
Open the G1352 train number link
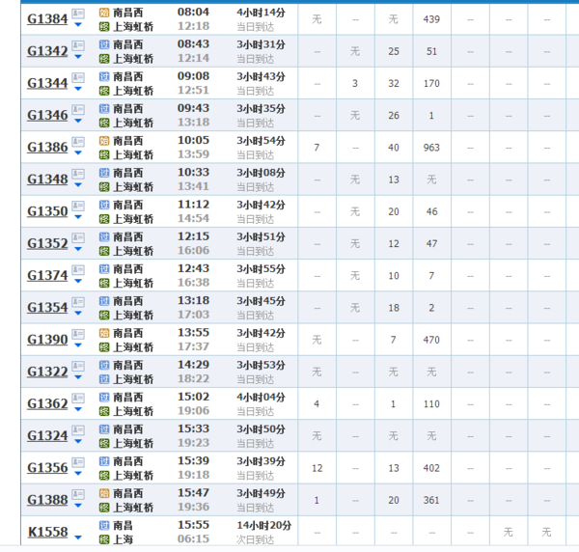click(x=47, y=244)
